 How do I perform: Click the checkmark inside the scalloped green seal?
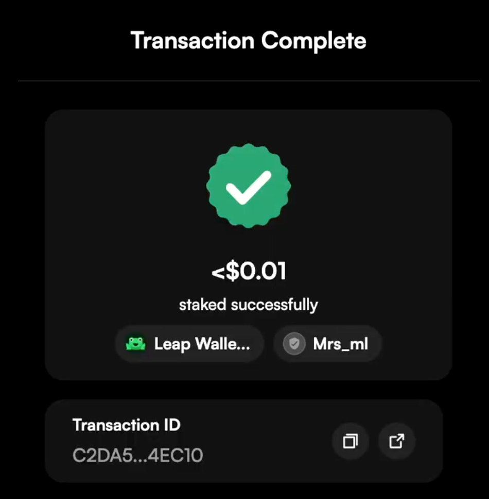(249, 186)
